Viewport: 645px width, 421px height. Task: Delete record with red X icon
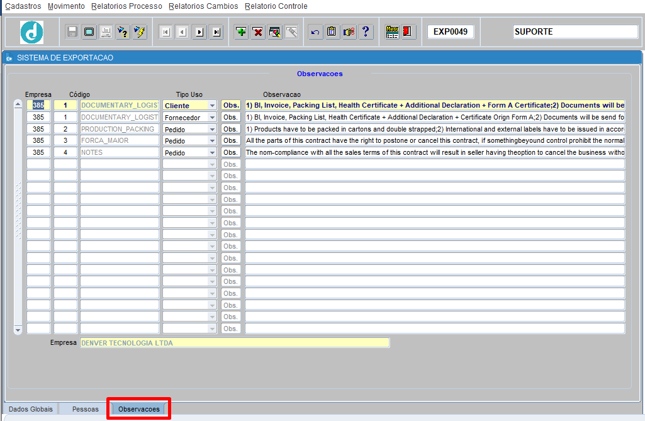coord(258,31)
